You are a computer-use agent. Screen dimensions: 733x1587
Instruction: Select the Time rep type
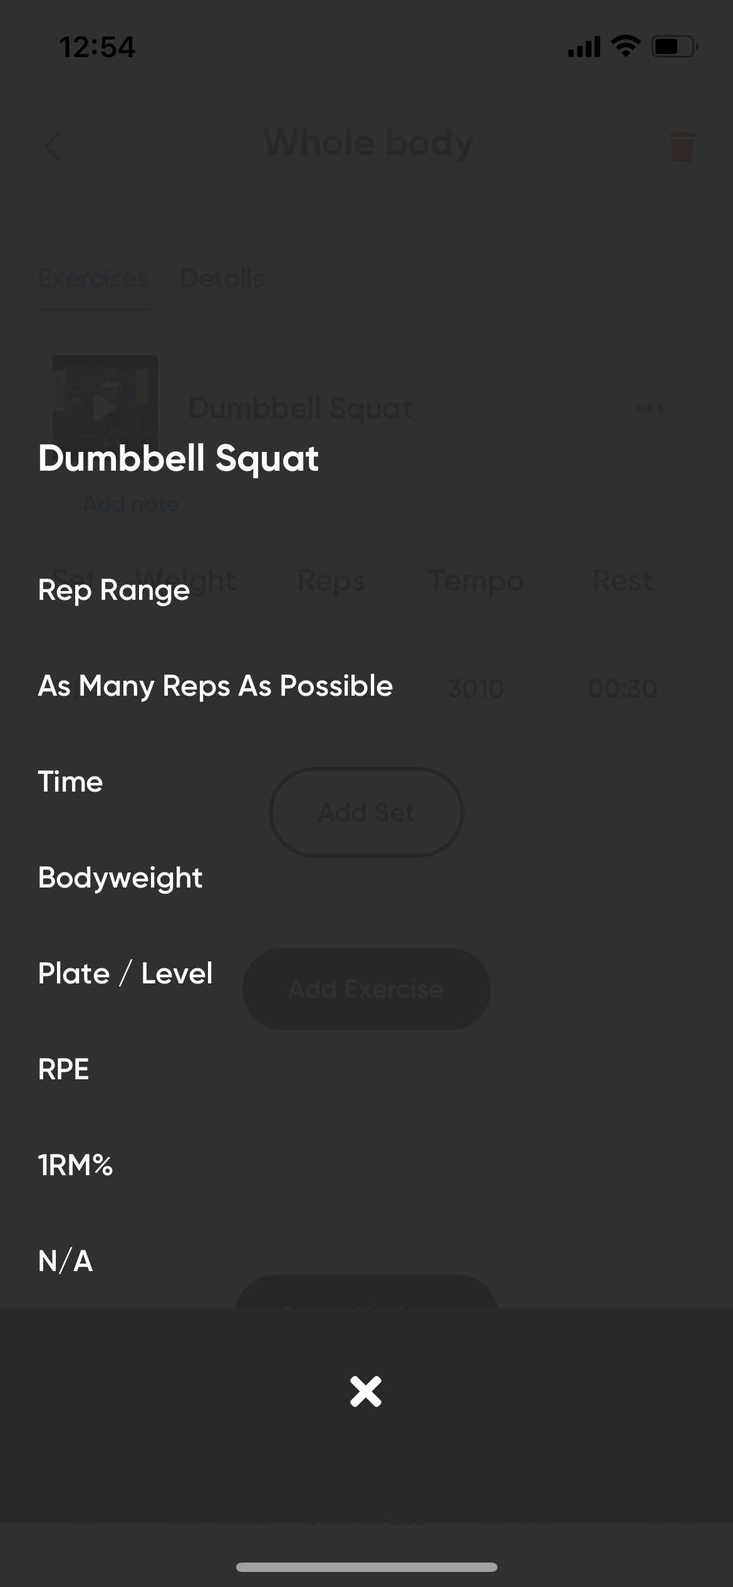pos(70,782)
